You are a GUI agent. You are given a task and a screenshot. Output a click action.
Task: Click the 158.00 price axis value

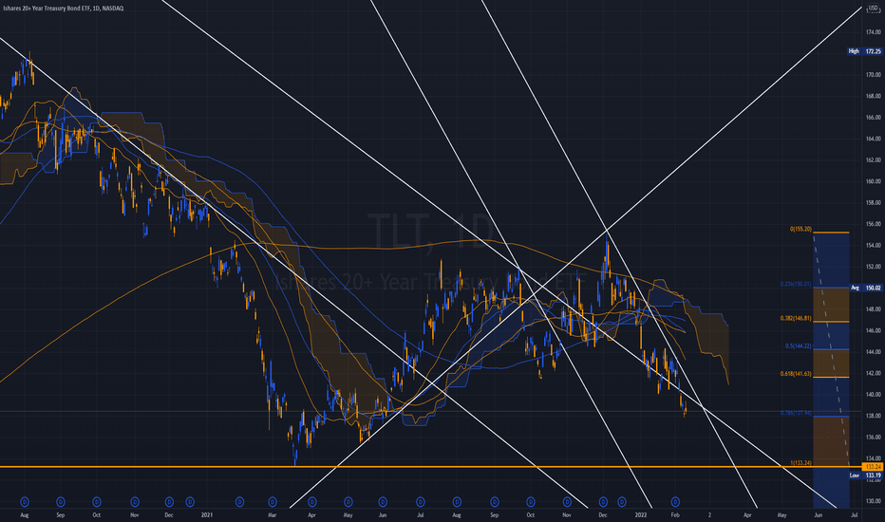[874, 202]
